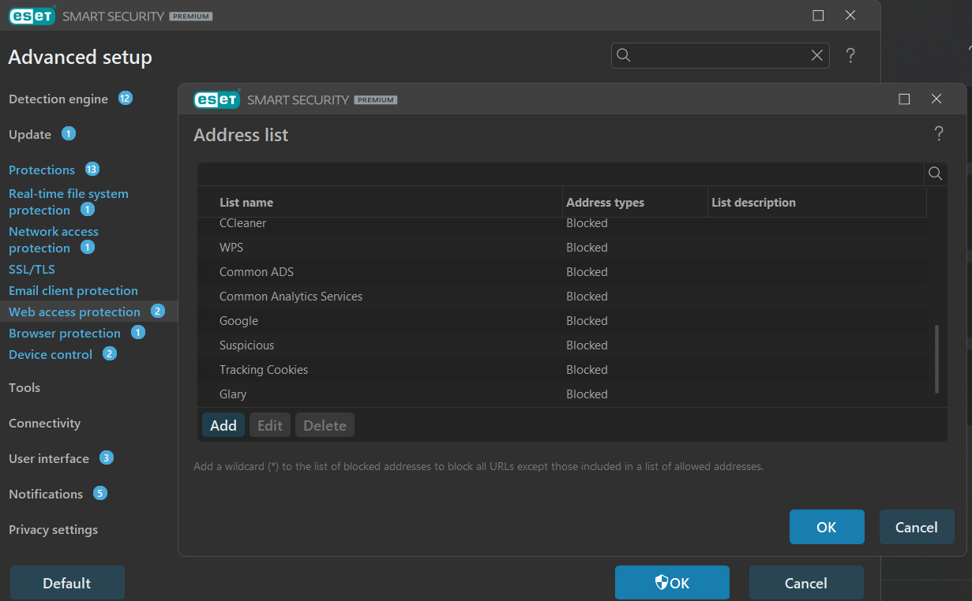Click the Advanced setup help question mark
This screenshot has height=601, width=972.
850,55
